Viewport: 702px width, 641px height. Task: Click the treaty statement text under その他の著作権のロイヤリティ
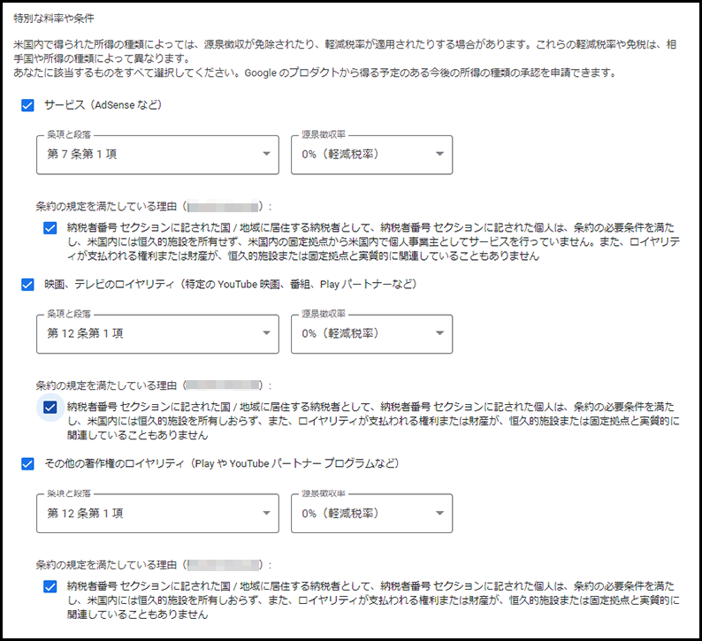[371, 599]
